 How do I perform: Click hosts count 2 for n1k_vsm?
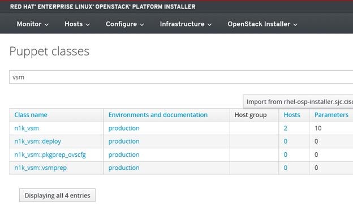click(x=286, y=128)
